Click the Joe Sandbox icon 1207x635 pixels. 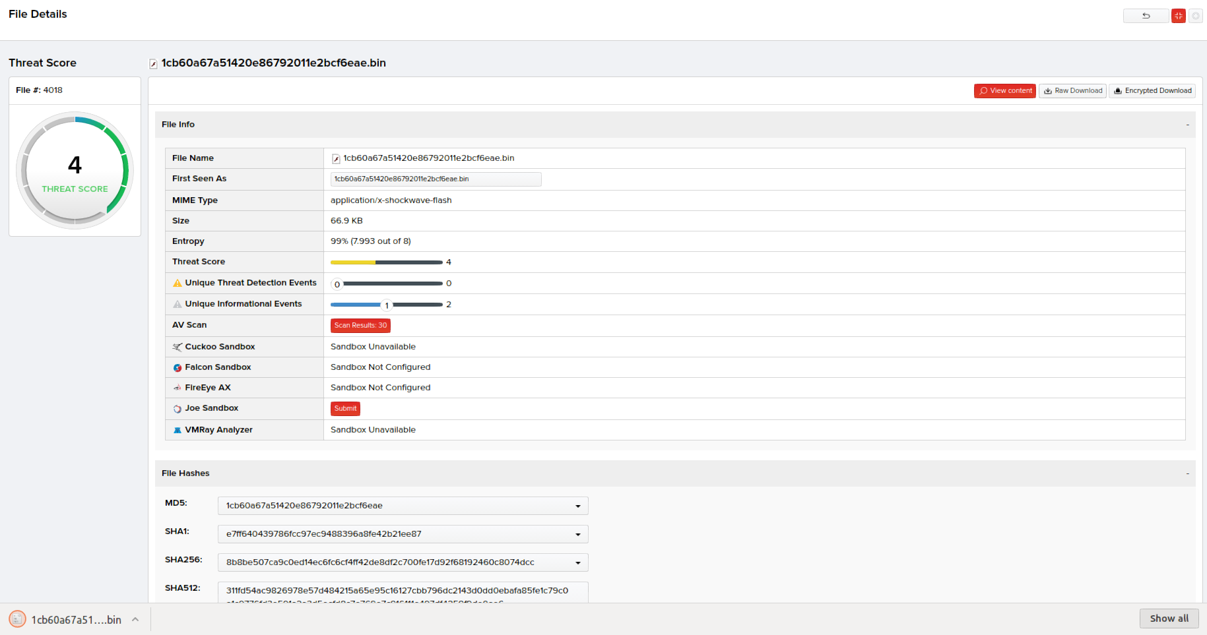(177, 409)
